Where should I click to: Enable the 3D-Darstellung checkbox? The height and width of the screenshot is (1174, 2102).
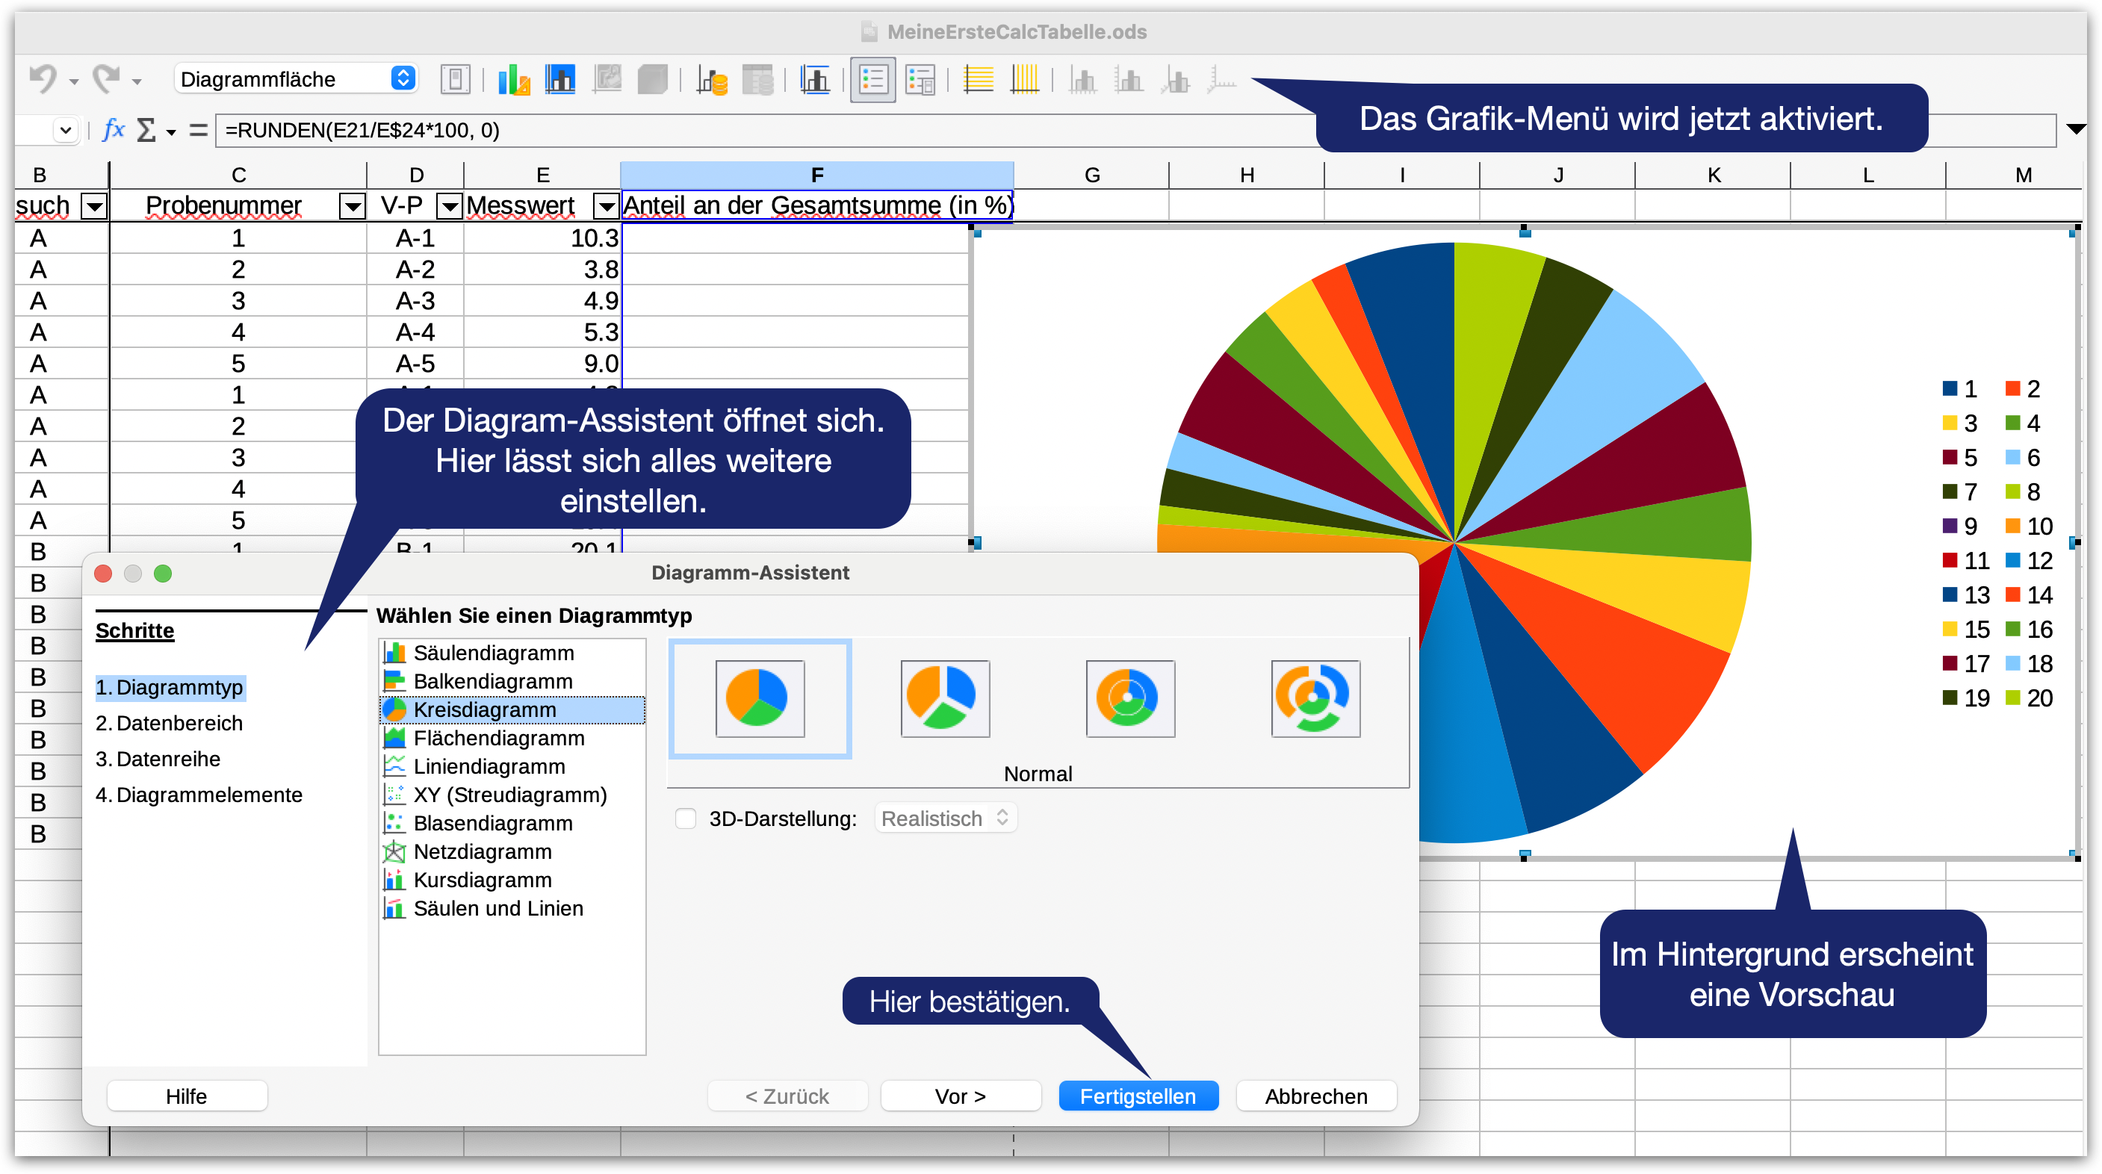tap(686, 819)
